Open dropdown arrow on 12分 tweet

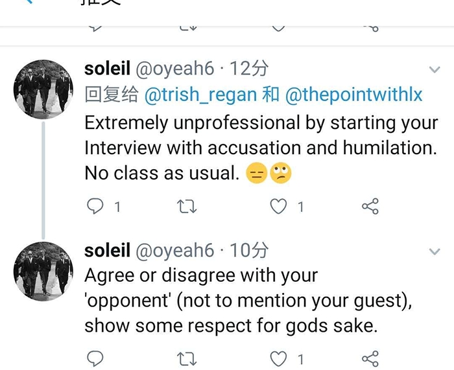point(434,69)
